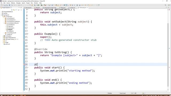The image size is (171, 96).
Task: Click the Coverage run toolbar icon
Action: pyautogui.click(x=42, y=5)
